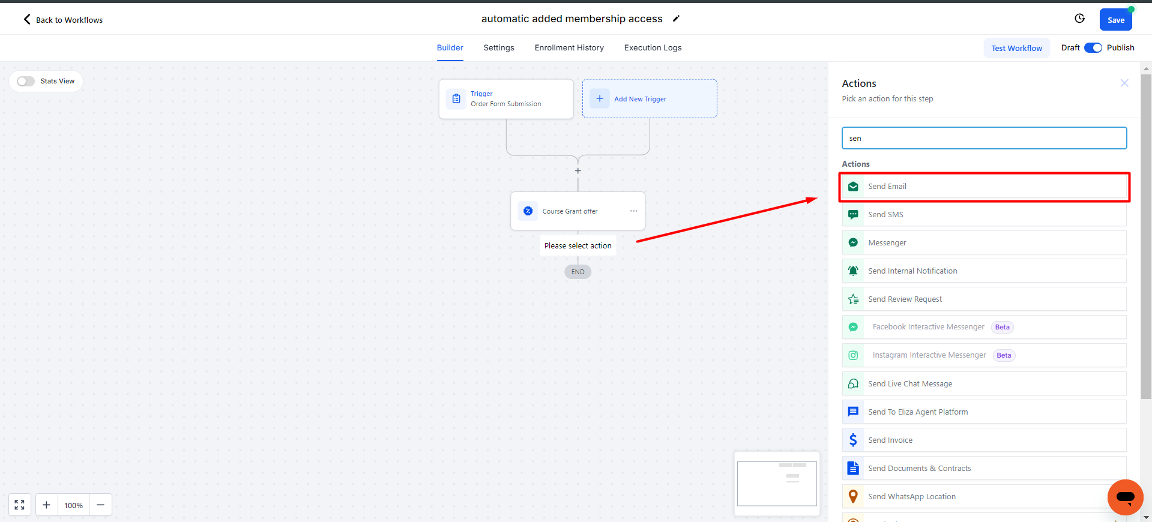Zoom out with the minus icon
The image size is (1152, 522).
pos(100,505)
